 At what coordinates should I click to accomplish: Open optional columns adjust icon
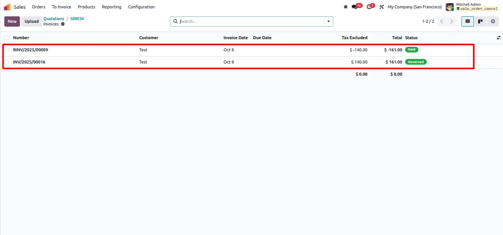pos(498,38)
